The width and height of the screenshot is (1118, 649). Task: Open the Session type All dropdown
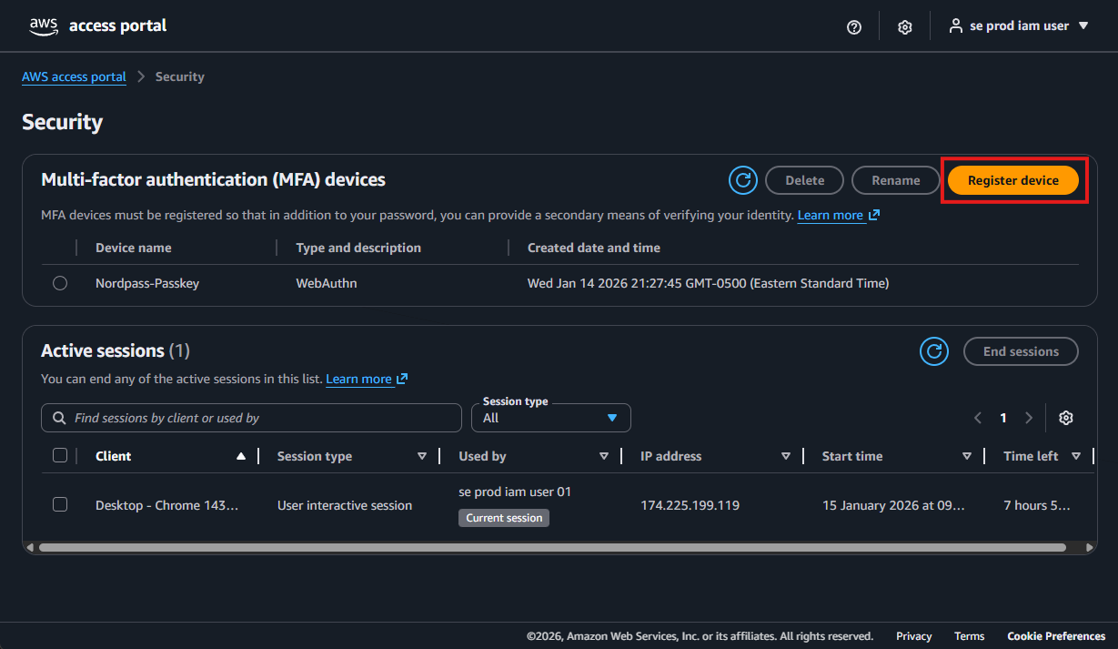point(551,418)
